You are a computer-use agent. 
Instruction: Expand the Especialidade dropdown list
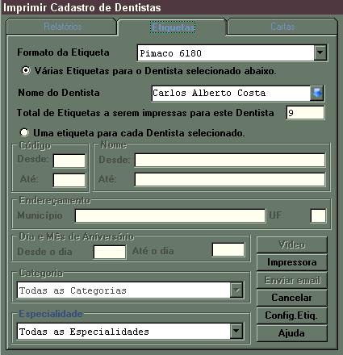click(x=236, y=331)
